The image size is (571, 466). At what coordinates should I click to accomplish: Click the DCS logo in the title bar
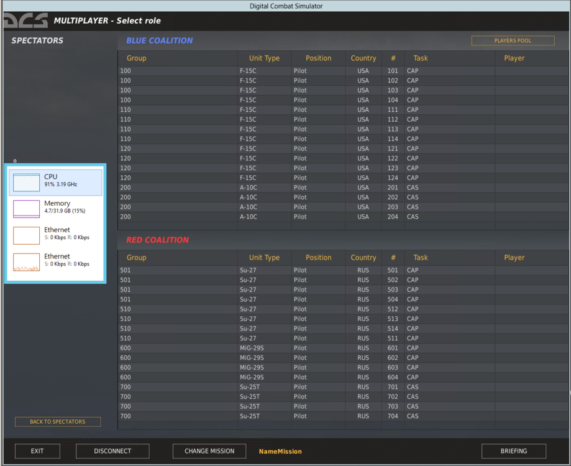25,19
